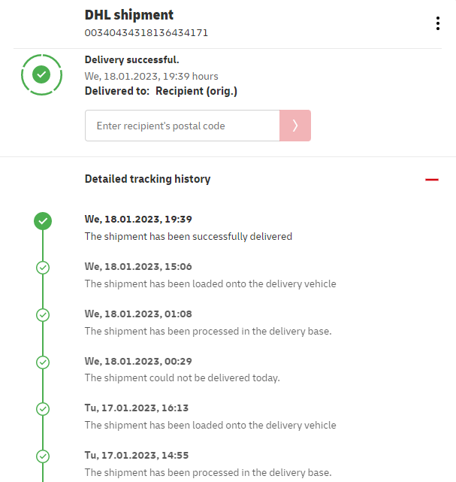This screenshot has width=456, height=482.
Task: Click the checkmark marker for 15:06 entry
Action: click(x=43, y=268)
